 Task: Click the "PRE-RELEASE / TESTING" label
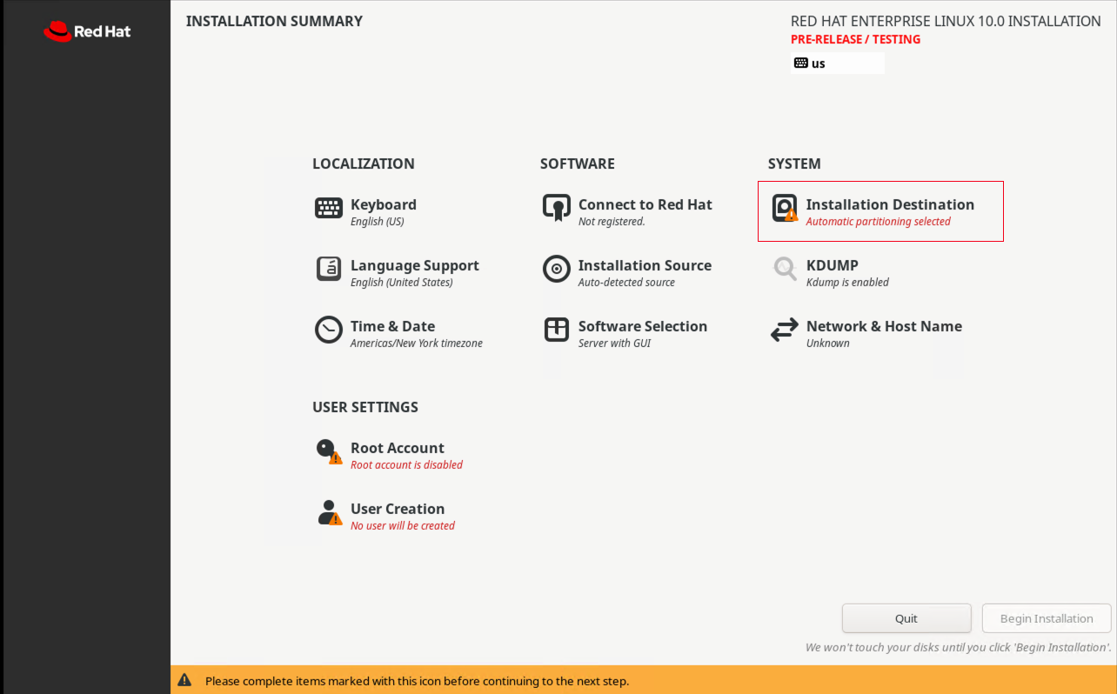click(855, 39)
